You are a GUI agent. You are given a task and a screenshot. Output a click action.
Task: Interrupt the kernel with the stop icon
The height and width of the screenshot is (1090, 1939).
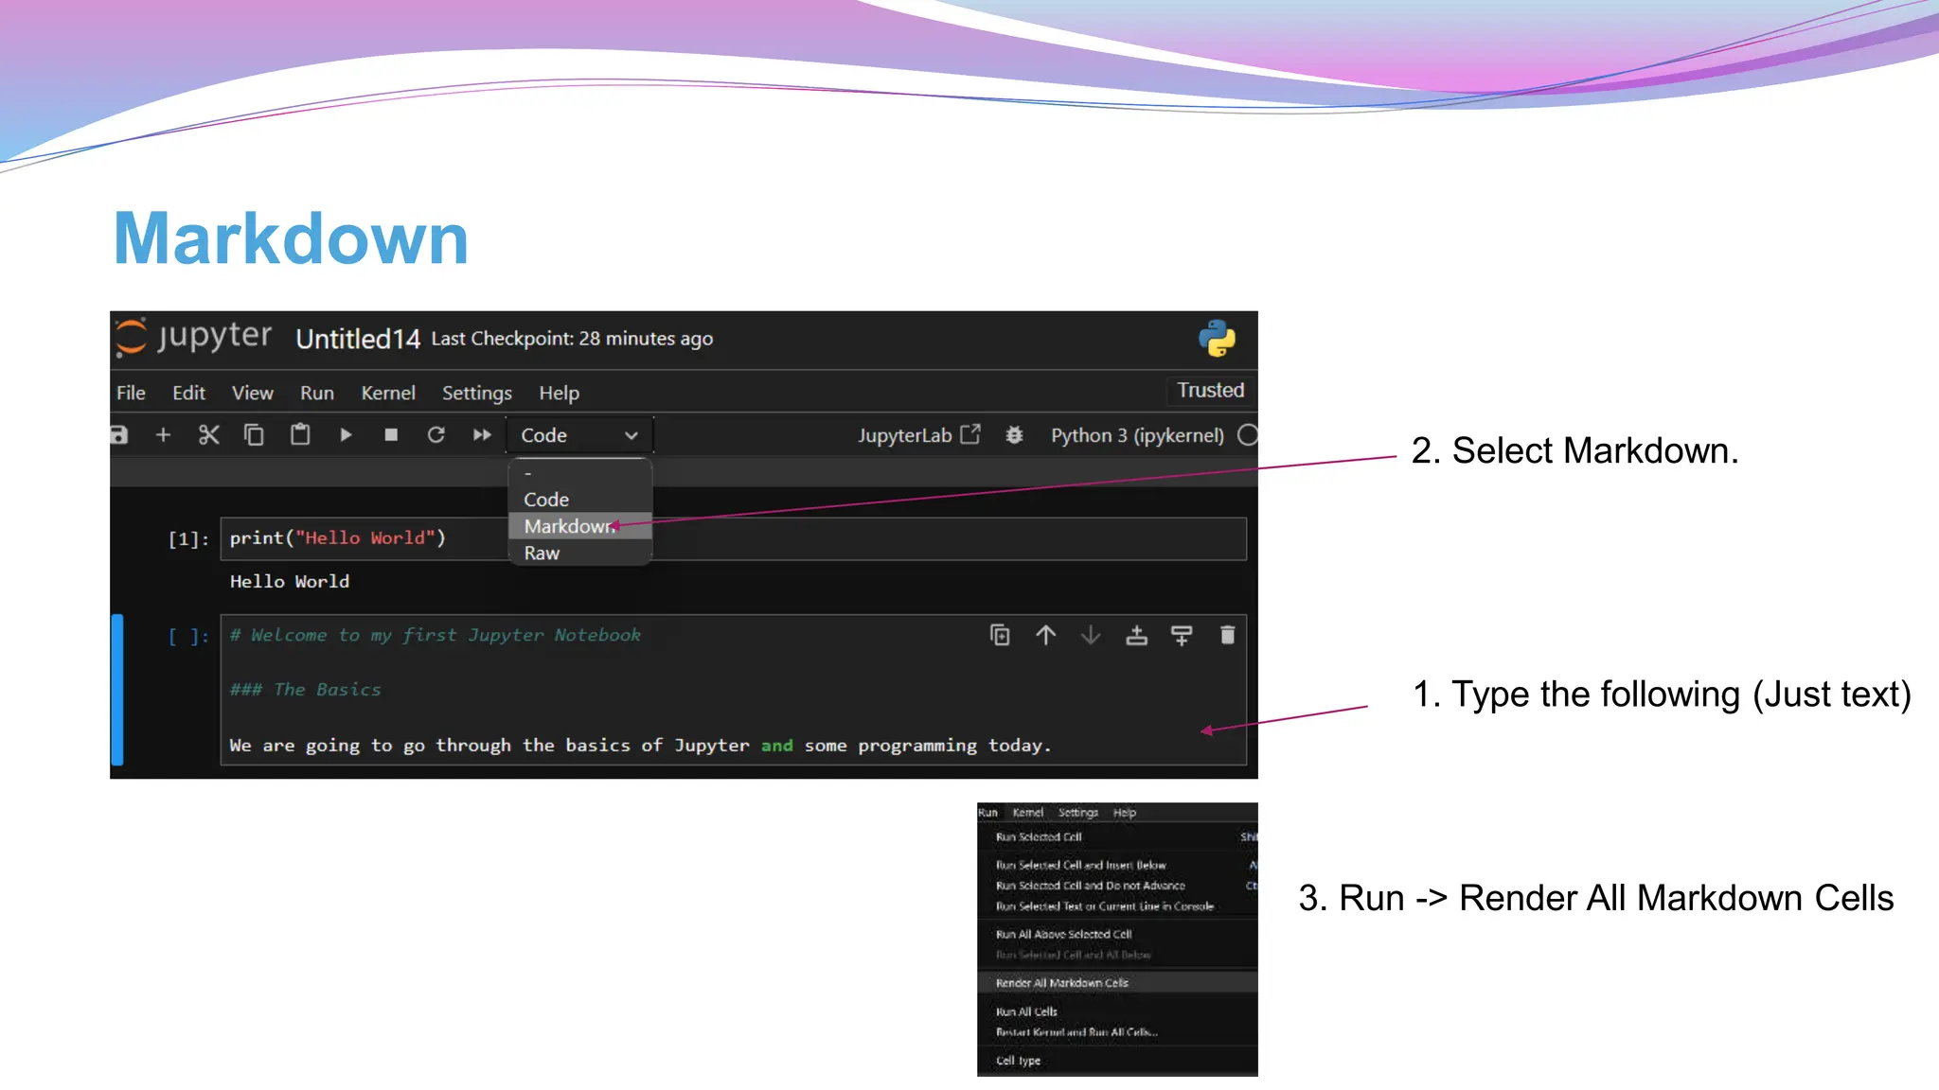[x=391, y=435]
